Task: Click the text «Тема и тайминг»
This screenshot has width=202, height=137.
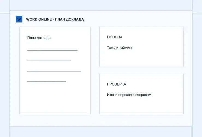Action: 120,48
